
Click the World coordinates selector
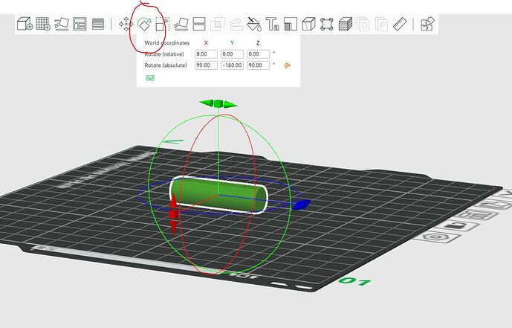[167, 43]
